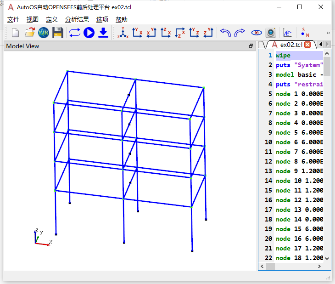Click the 'puts "System"' code line
335x284 pixels.
(299, 65)
